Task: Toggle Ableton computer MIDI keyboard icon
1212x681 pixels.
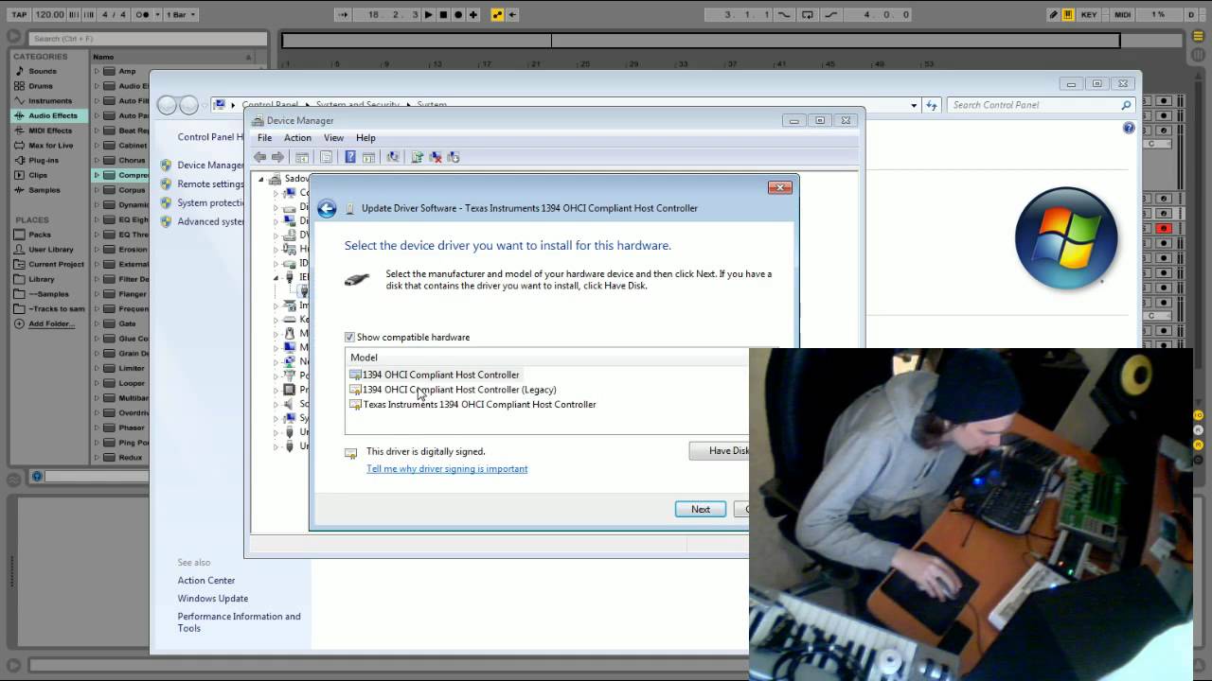Action: pyautogui.click(x=1068, y=14)
